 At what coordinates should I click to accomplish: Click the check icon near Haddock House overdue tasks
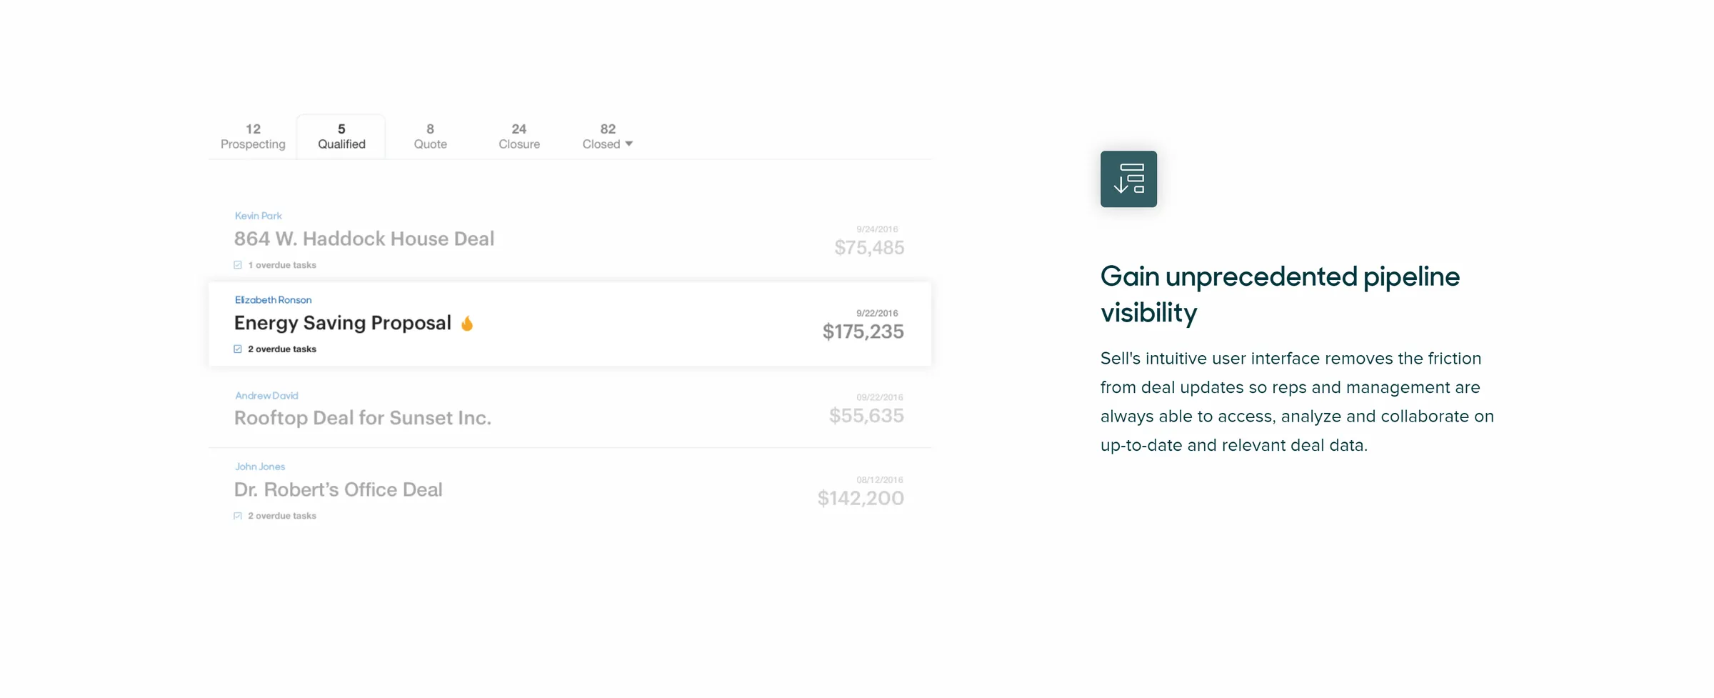(237, 264)
